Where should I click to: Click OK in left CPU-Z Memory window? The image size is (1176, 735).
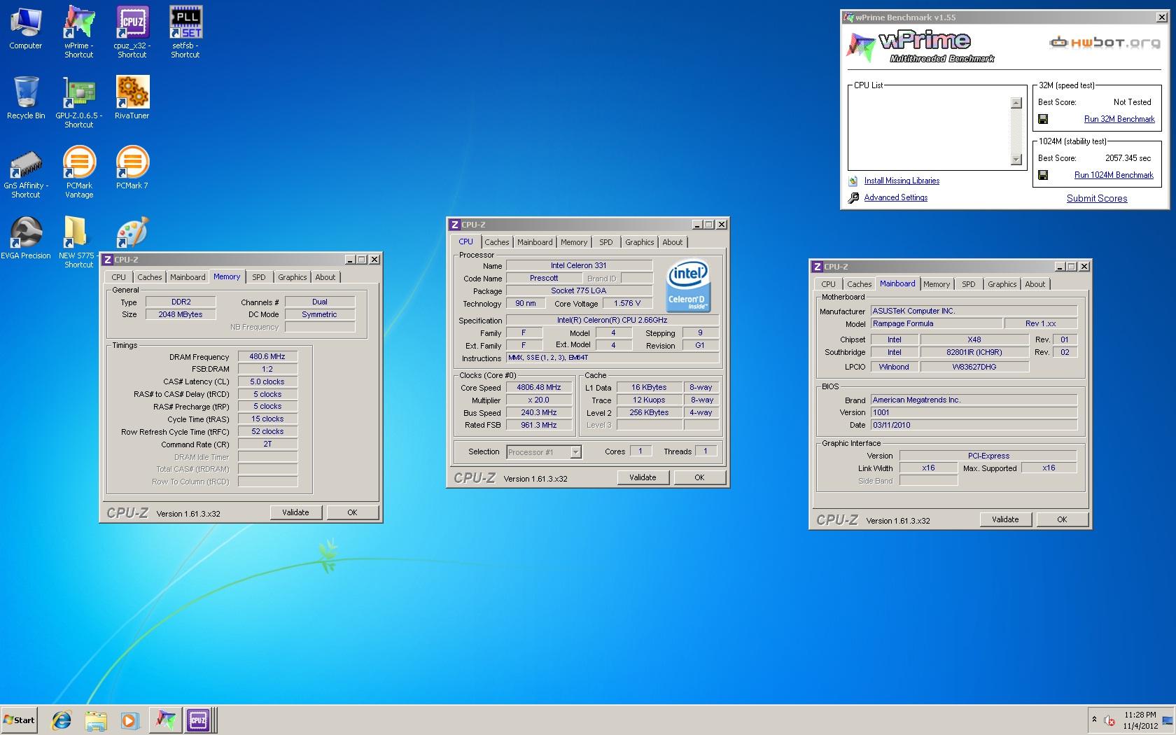(x=352, y=512)
